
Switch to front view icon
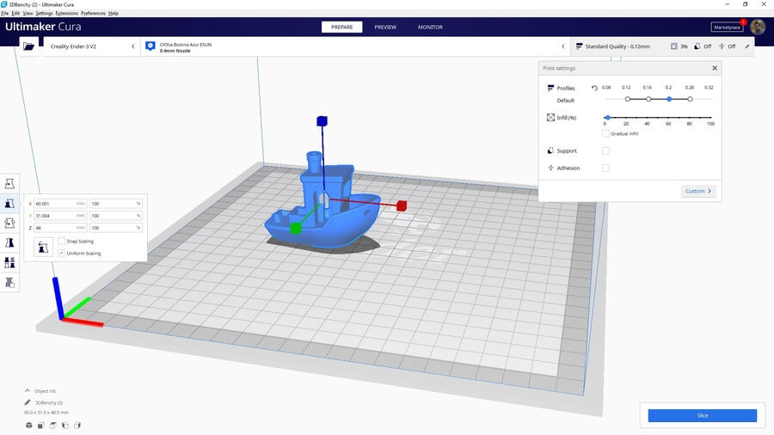pyautogui.click(x=41, y=426)
